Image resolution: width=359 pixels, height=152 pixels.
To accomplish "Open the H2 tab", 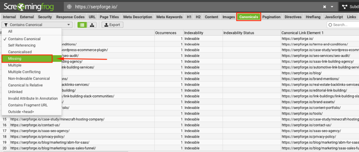I will coord(198,17).
